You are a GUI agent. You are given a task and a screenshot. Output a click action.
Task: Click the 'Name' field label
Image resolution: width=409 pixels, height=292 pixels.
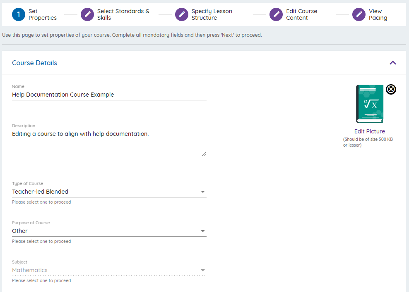tap(18, 86)
